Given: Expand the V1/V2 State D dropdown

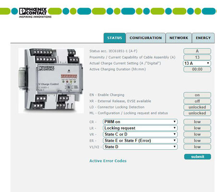Looking at the screenshot, I should (x=140, y=147).
